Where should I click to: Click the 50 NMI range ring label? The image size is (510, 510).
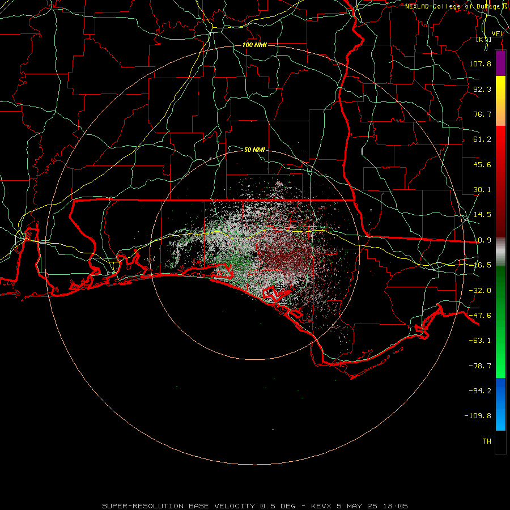click(x=254, y=150)
